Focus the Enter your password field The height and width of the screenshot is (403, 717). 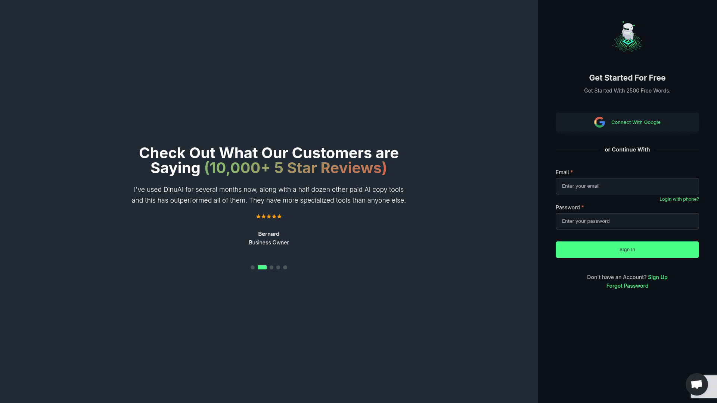[x=627, y=221]
